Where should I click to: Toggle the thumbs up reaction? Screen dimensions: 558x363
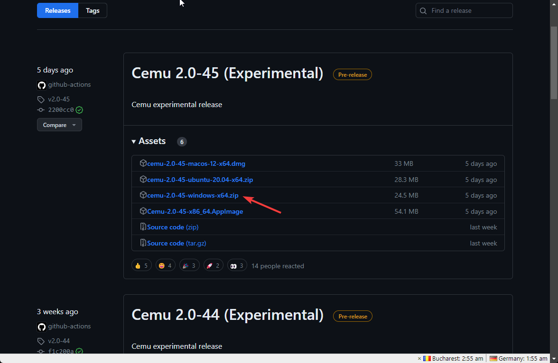point(141,265)
